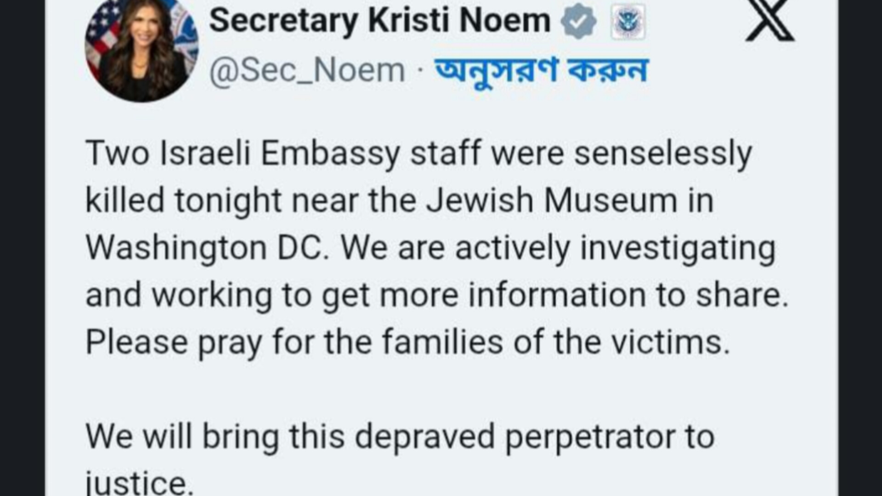Click the separator dot after the handle
This screenshot has width=882, height=496.
pyautogui.click(x=420, y=72)
